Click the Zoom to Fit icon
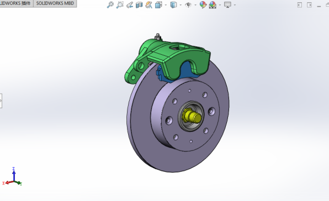The height and width of the screenshot is (201, 329). pos(110,4)
